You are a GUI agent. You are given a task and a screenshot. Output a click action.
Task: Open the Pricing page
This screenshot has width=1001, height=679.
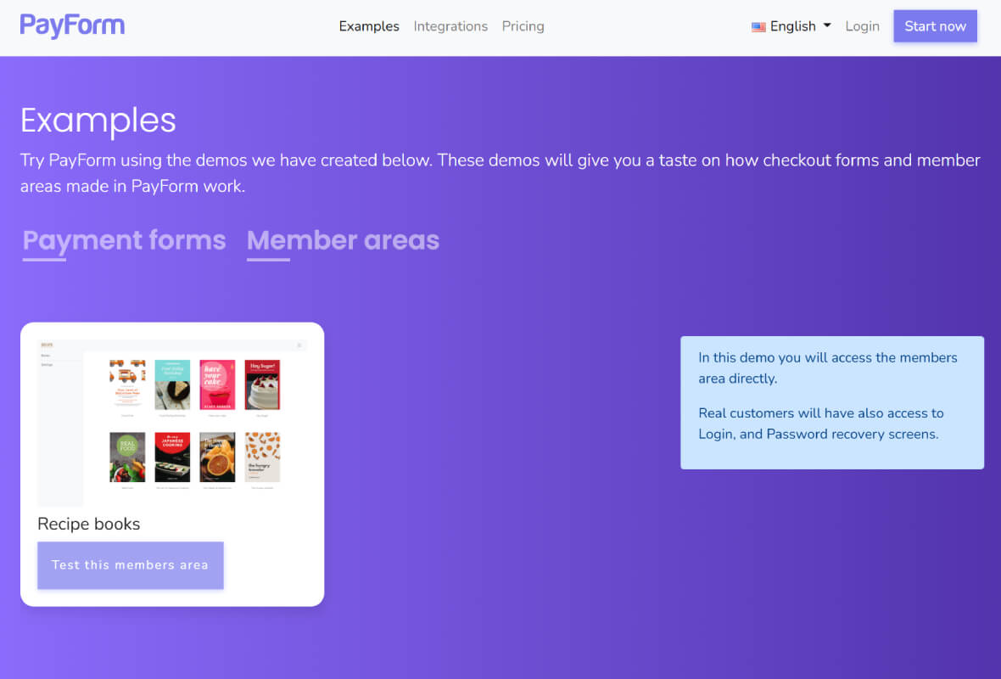tap(523, 26)
